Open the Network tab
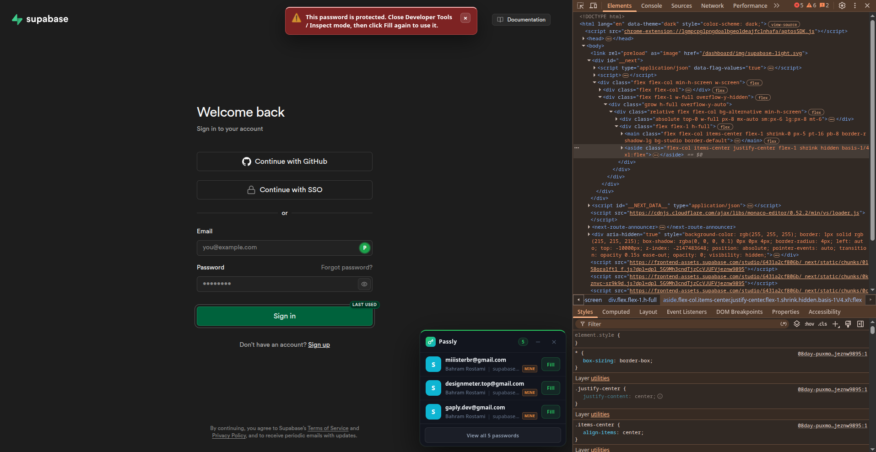The height and width of the screenshot is (452, 876). click(712, 5)
